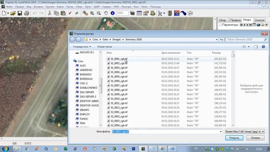The width and height of the screenshot is (270, 152).
Task: Click the Открыть button
Action: click(234, 138)
